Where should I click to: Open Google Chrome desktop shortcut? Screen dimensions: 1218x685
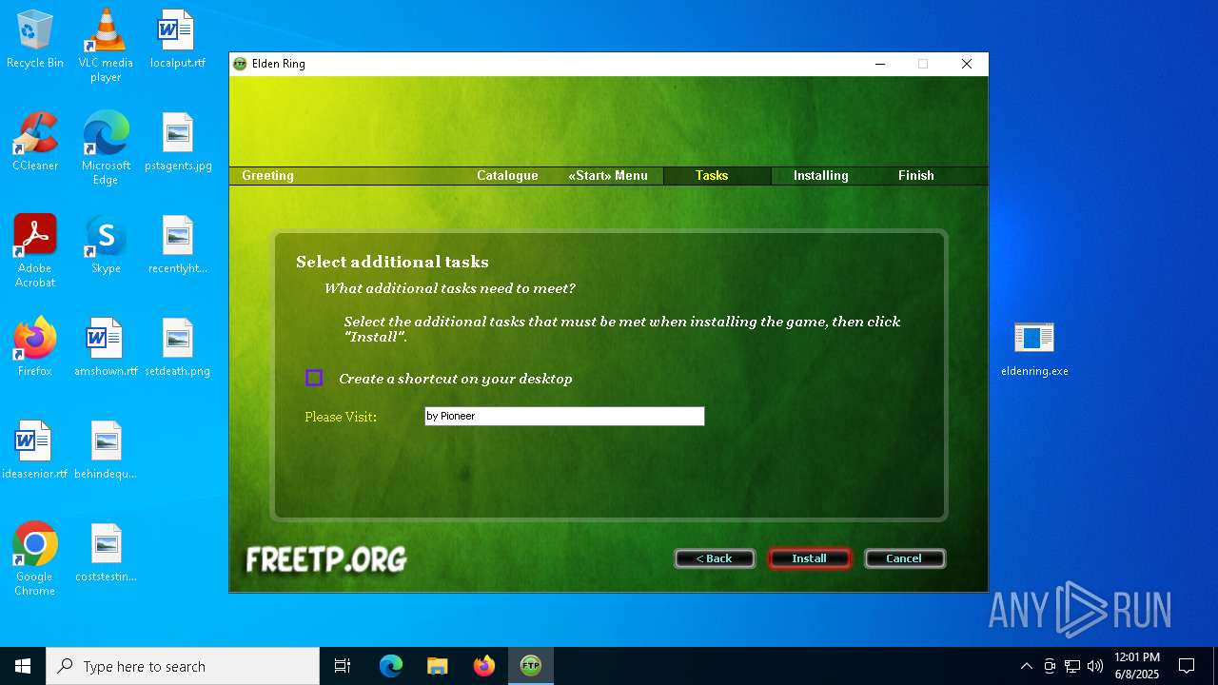click(x=35, y=559)
